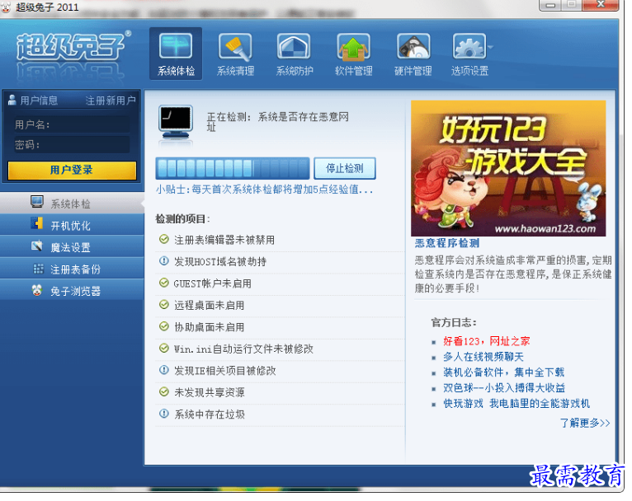Open the 硬件管理 disk icon
Image resolution: width=632 pixels, height=501 pixels.
pos(413,47)
